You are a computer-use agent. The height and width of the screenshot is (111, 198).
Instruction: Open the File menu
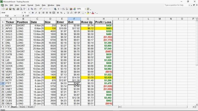6,5
